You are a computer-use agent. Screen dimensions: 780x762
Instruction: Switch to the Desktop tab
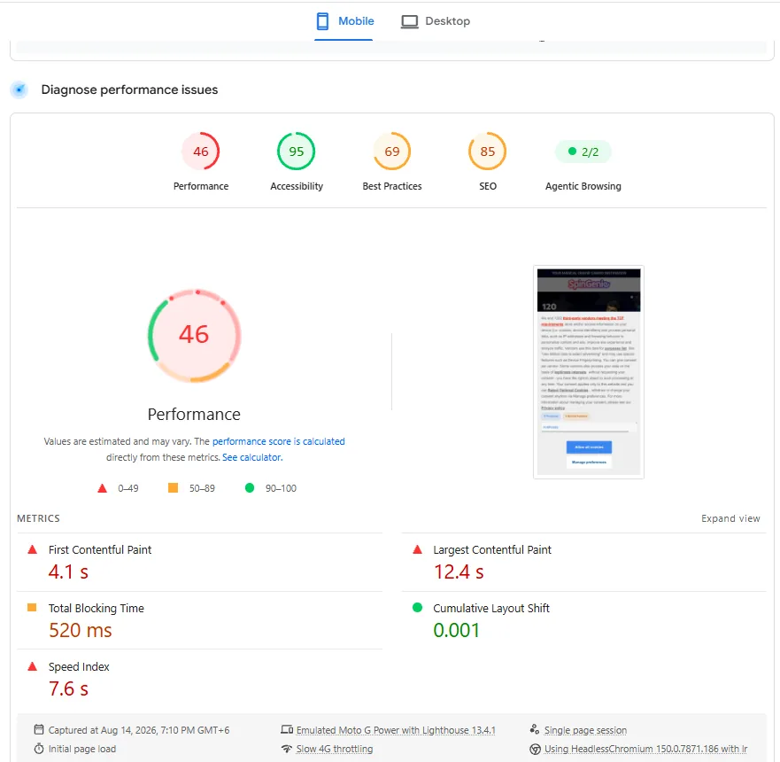[436, 21]
